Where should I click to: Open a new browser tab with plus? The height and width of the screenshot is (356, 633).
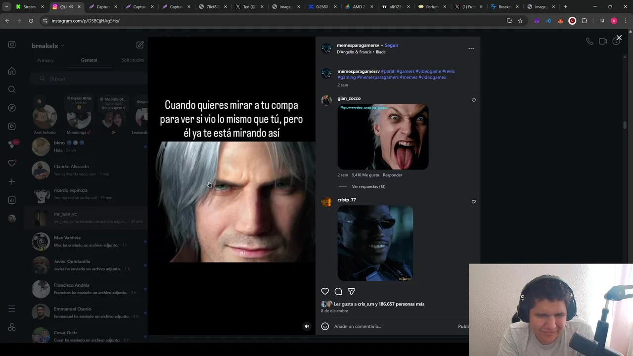565,7
